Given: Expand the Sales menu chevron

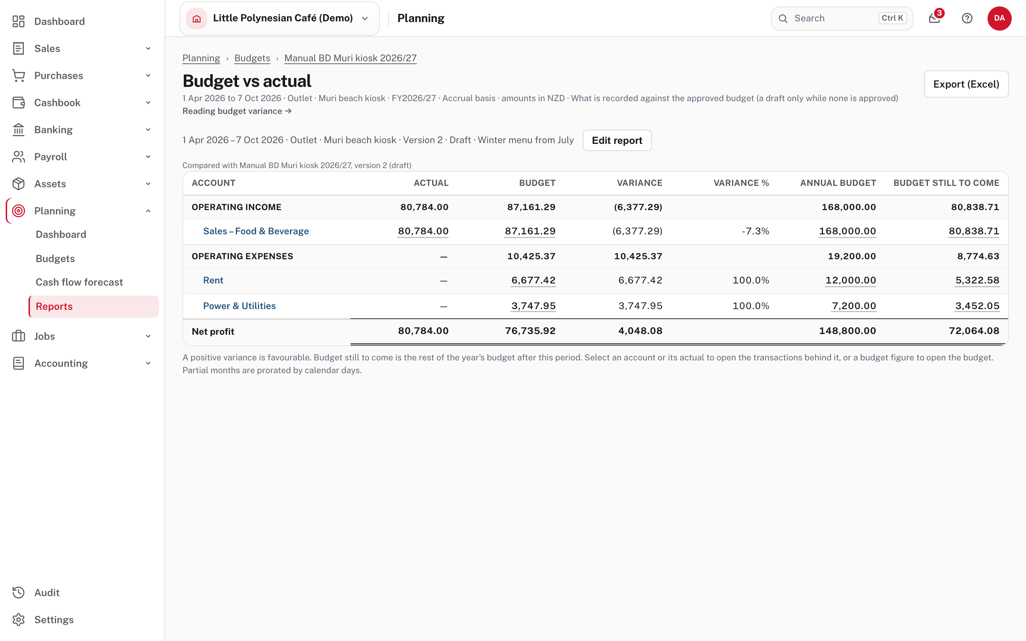Looking at the screenshot, I should pyautogui.click(x=149, y=48).
